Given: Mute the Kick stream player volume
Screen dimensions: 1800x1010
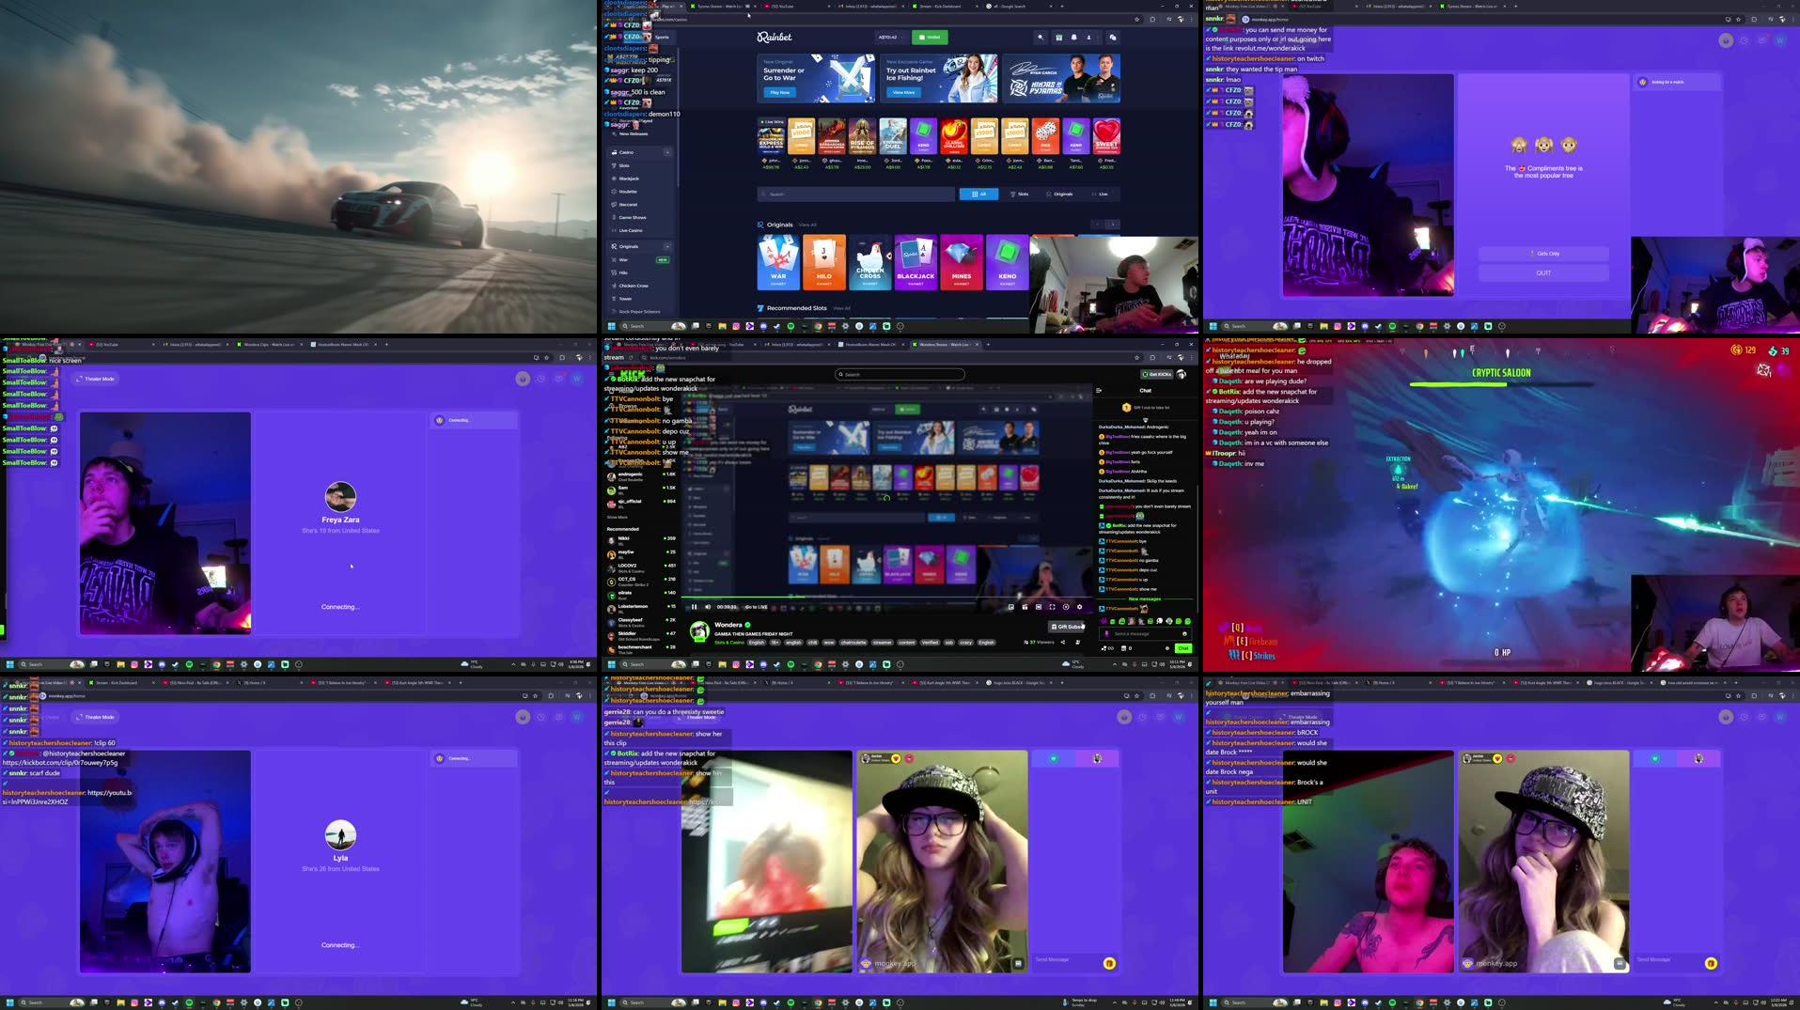Looking at the screenshot, I should coord(708,607).
